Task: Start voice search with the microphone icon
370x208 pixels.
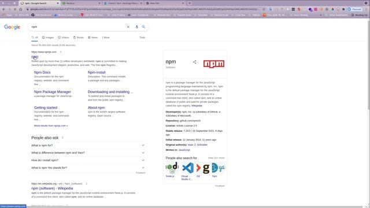Action: 136,27
